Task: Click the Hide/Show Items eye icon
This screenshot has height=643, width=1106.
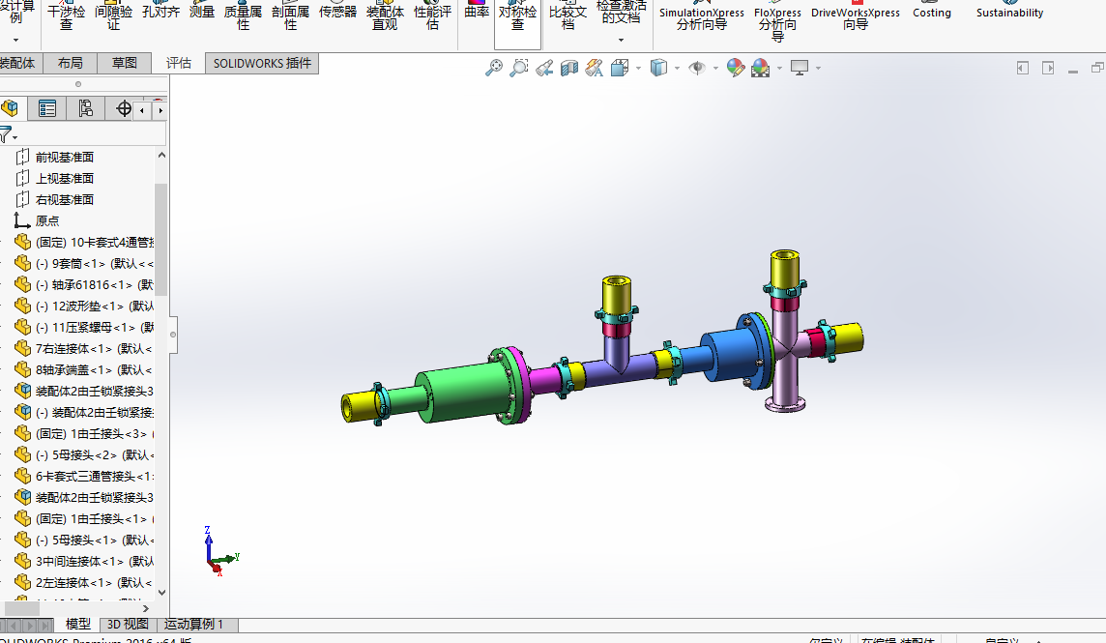Action: tap(697, 68)
